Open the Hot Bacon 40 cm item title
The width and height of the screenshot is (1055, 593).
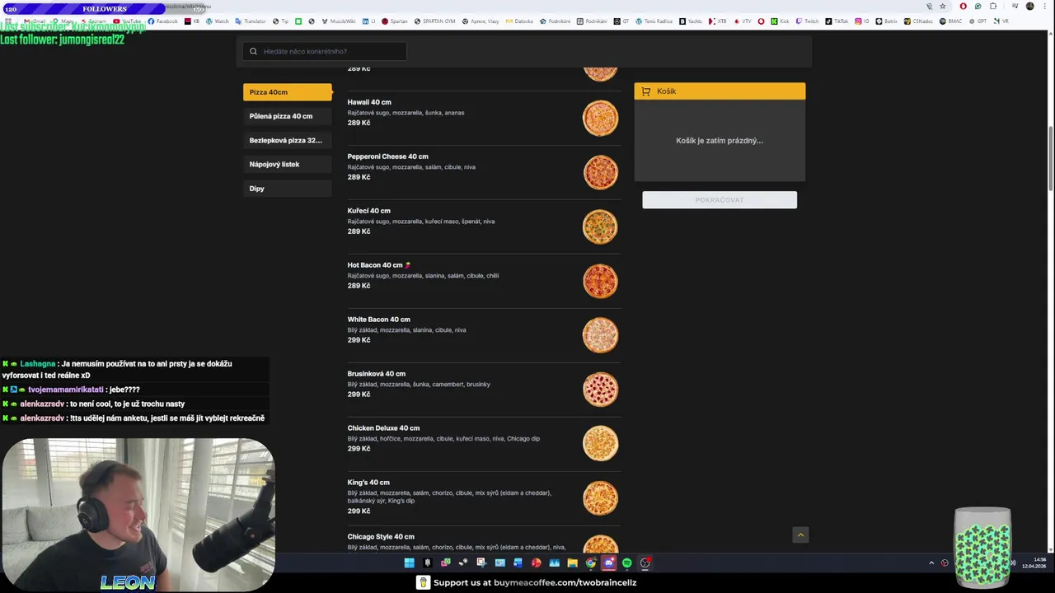coord(375,265)
